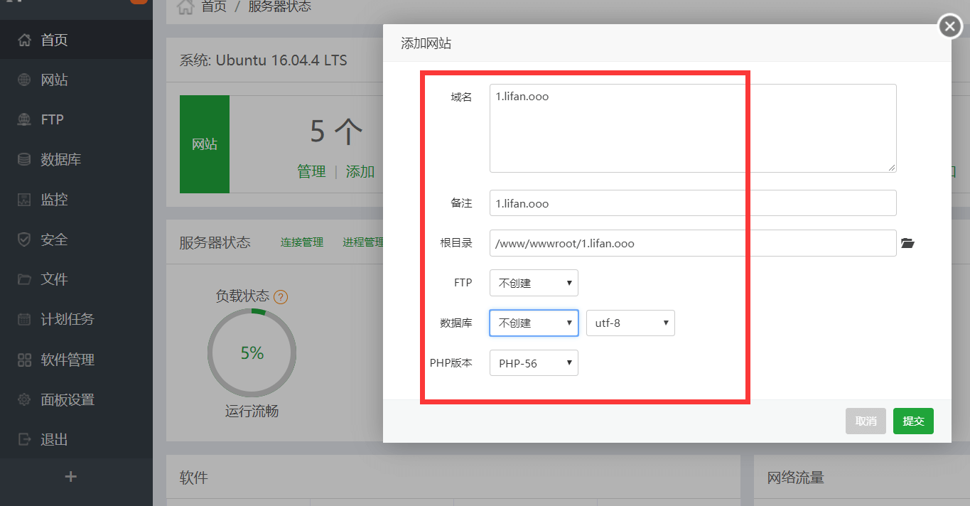Click the 域名 text area
The height and width of the screenshot is (506, 970).
click(693, 128)
